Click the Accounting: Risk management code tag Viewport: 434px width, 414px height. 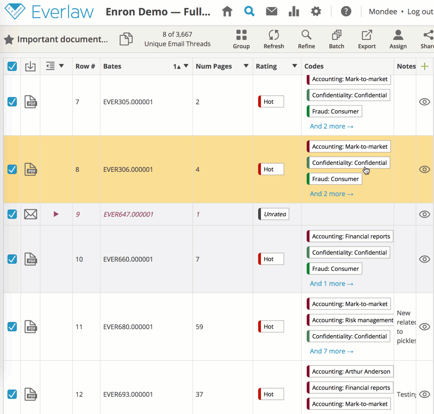tap(350, 320)
